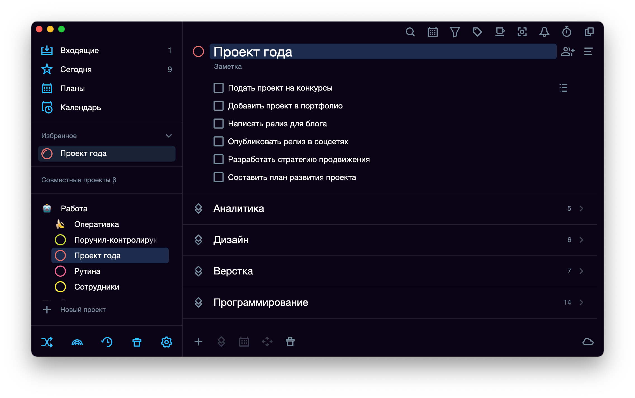The height and width of the screenshot is (398, 635).
Task: Expand the Верстка section arrow
Action: click(581, 271)
